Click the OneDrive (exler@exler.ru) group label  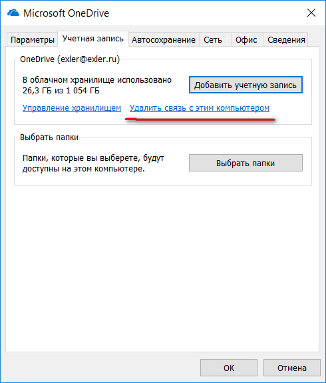click(70, 59)
